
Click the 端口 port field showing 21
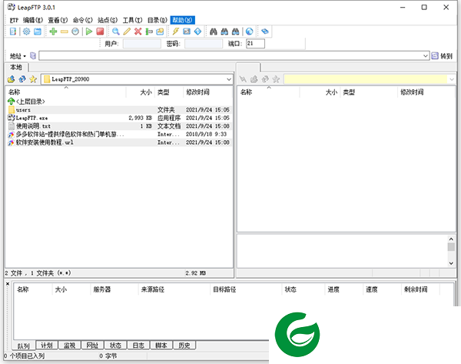click(x=255, y=44)
